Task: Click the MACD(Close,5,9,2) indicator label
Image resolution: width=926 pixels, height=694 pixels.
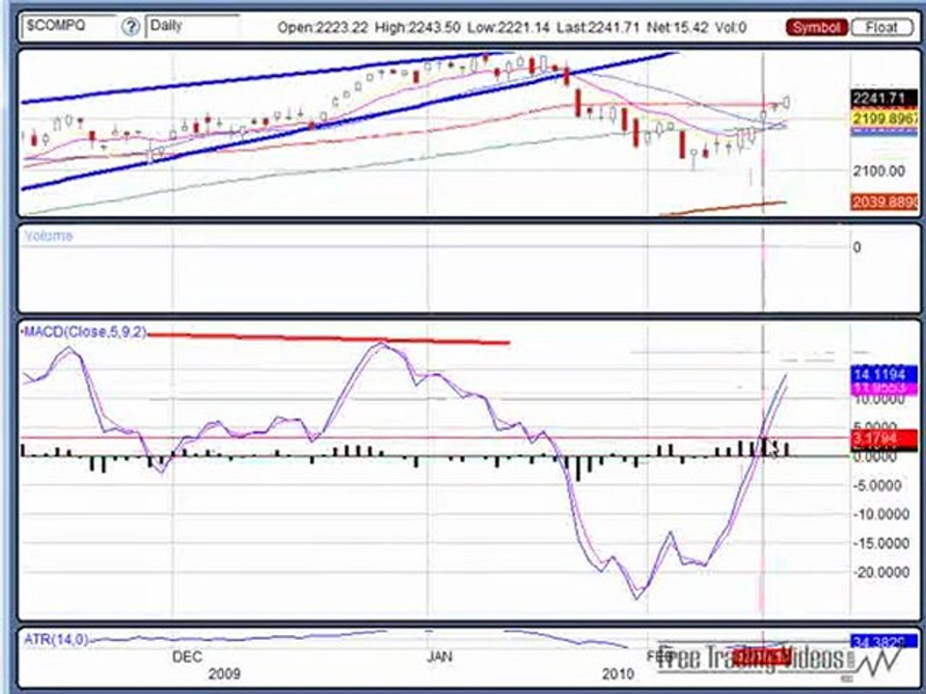Action: click(x=84, y=332)
